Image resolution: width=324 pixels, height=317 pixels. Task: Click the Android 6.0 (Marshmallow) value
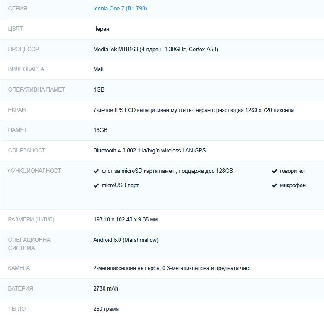click(x=126, y=240)
